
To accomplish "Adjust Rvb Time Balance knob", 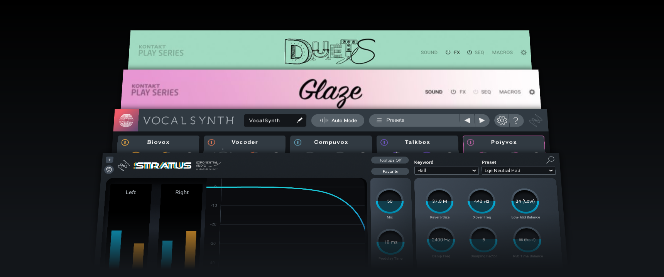I will [527, 240].
